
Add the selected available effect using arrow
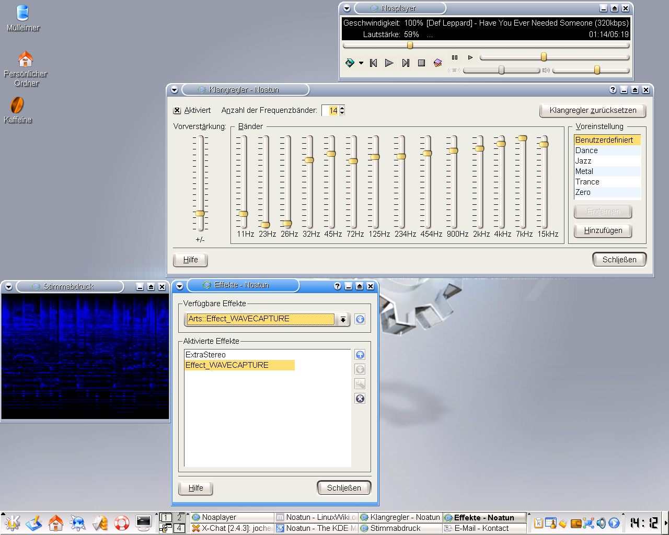pos(360,319)
